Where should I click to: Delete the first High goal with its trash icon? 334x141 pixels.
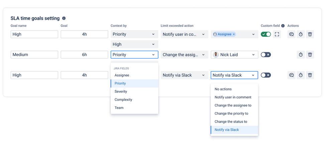point(310,34)
